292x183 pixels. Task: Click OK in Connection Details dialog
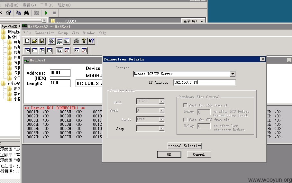pos(169,154)
